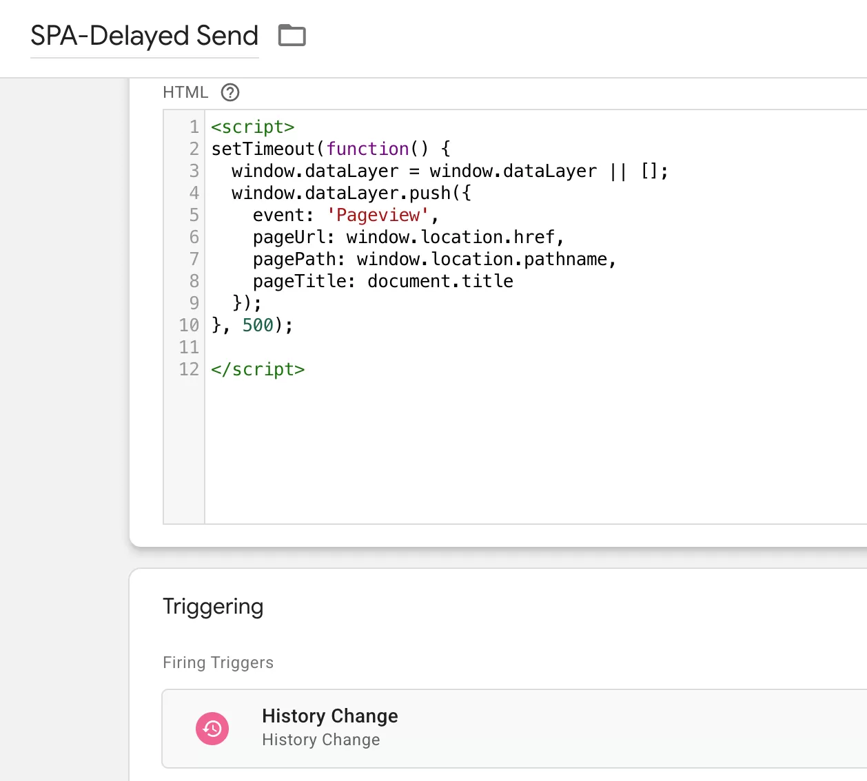Screen dimensions: 867x781
Task: Click the closing </script> tag
Action: [258, 369]
